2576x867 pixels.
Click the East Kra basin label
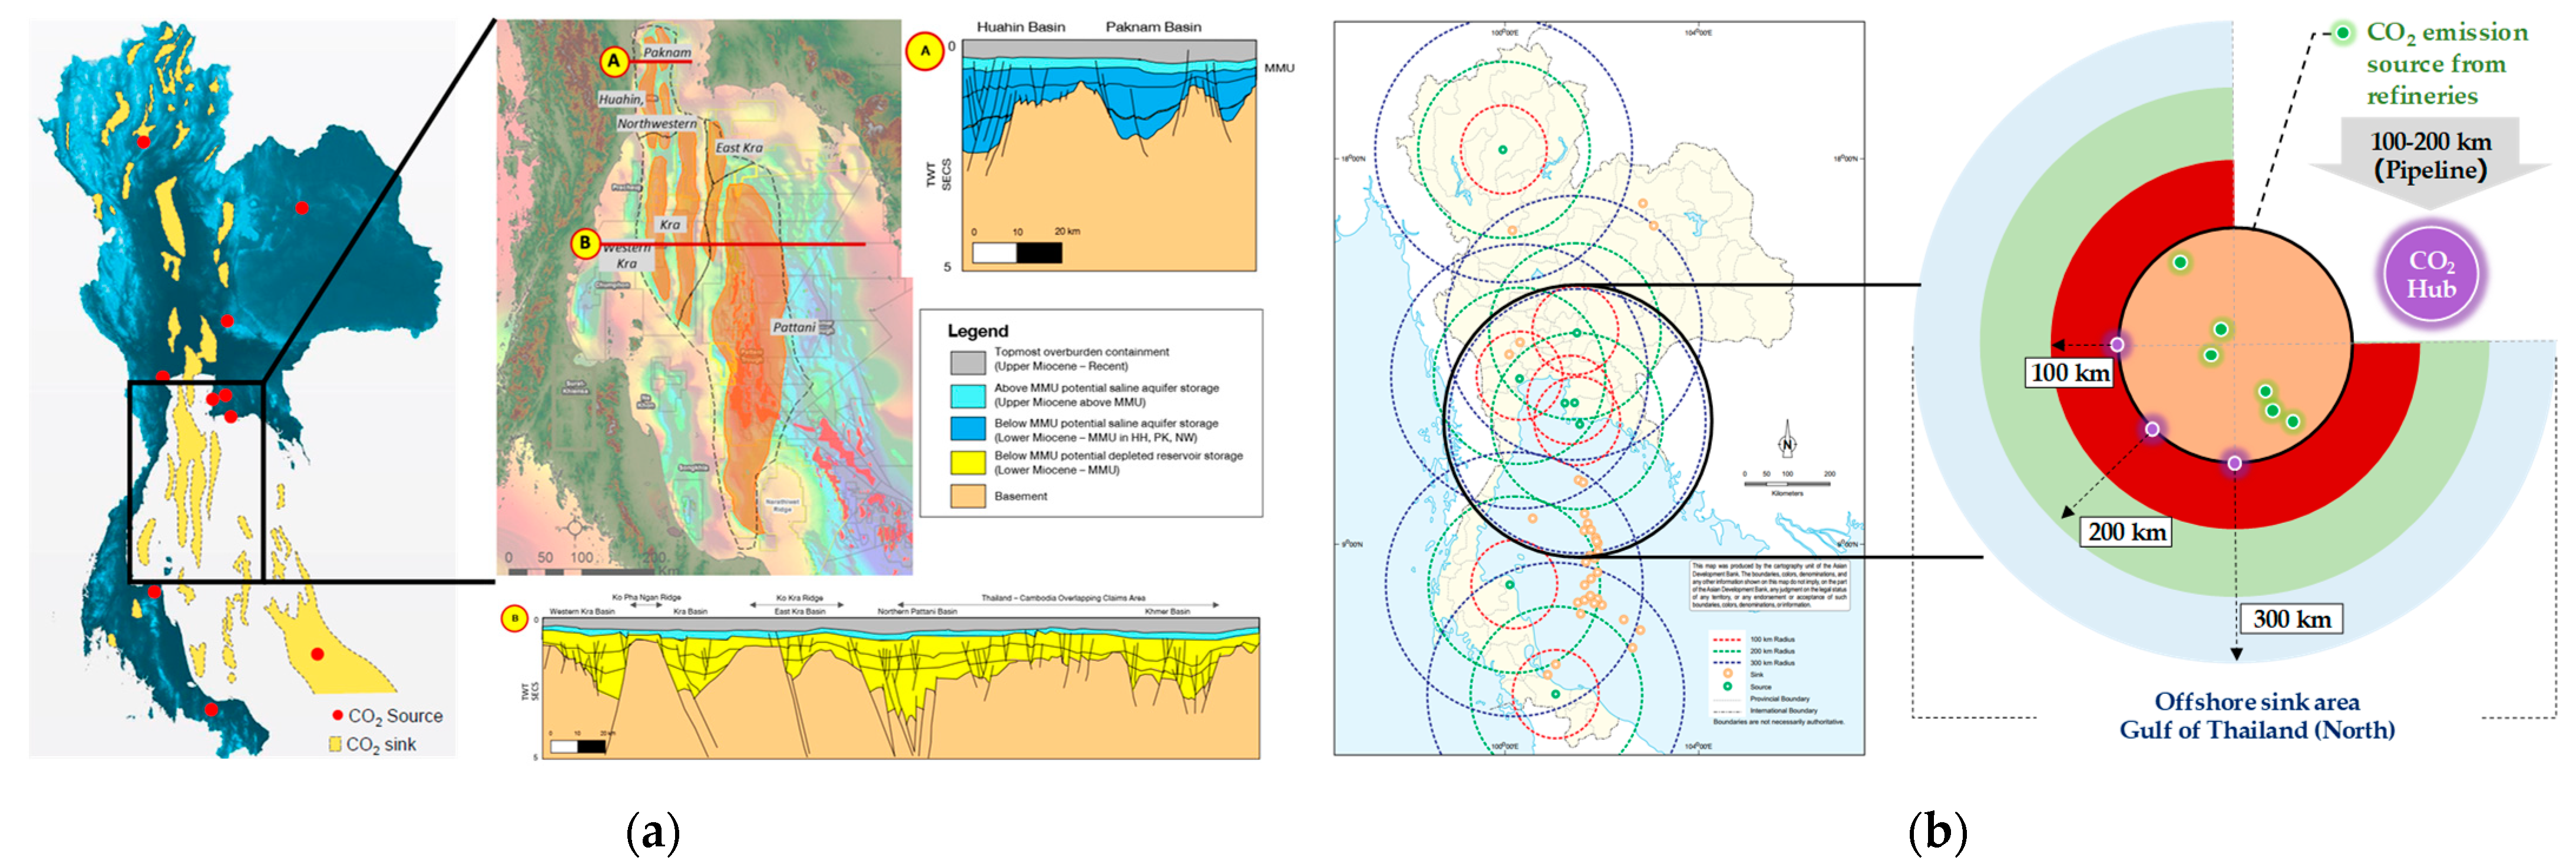[x=739, y=147]
